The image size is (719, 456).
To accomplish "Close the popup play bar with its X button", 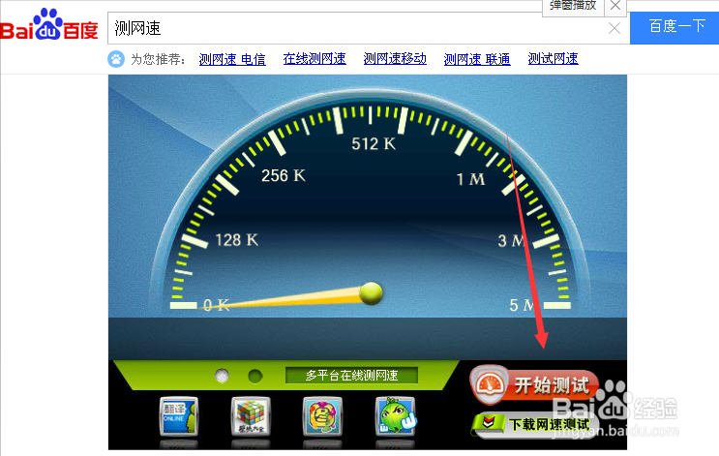I will point(615,7).
